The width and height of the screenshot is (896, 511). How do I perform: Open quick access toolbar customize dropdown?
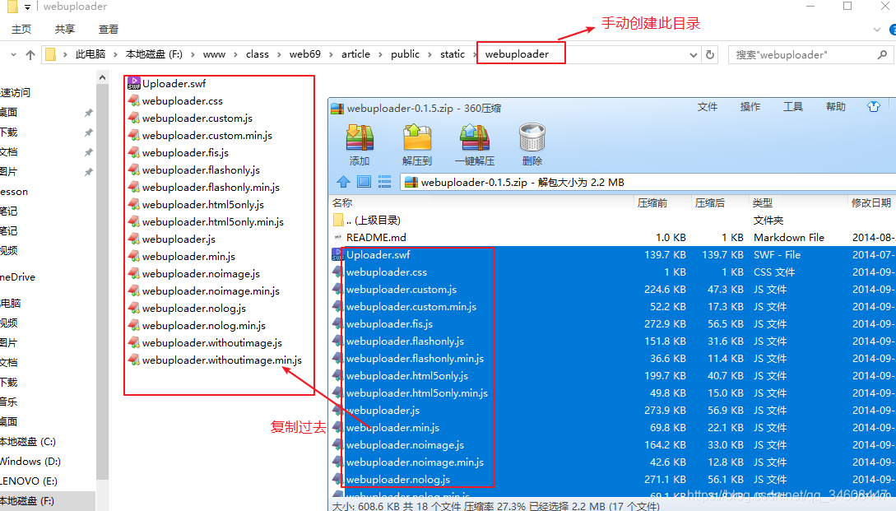pyautogui.click(x=27, y=7)
